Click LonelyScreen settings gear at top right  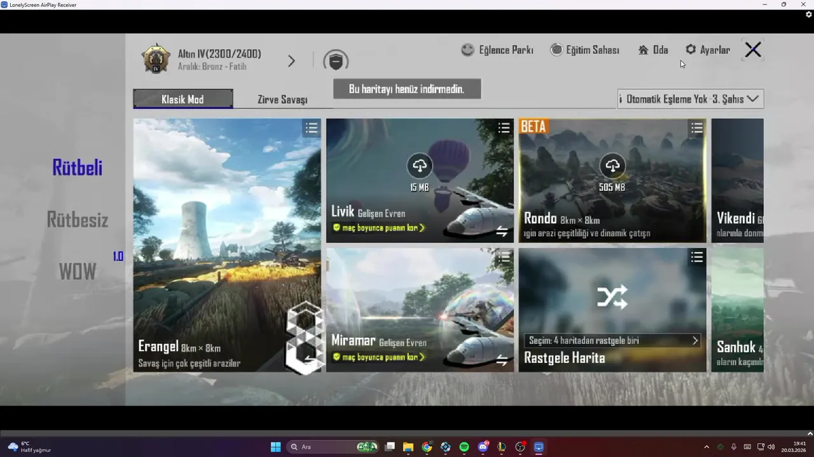809,14
